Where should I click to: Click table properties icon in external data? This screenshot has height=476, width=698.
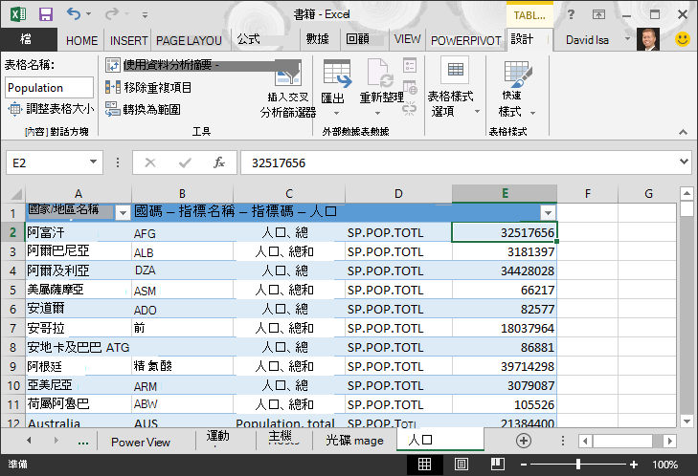[x=410, y=65]
